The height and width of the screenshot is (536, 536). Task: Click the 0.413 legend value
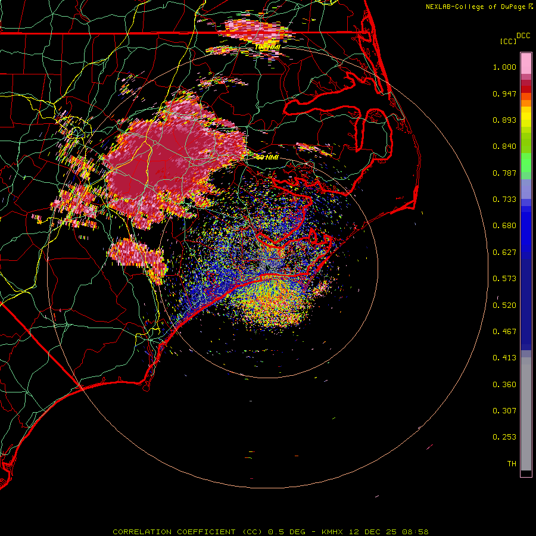click(x=504, y=358)
